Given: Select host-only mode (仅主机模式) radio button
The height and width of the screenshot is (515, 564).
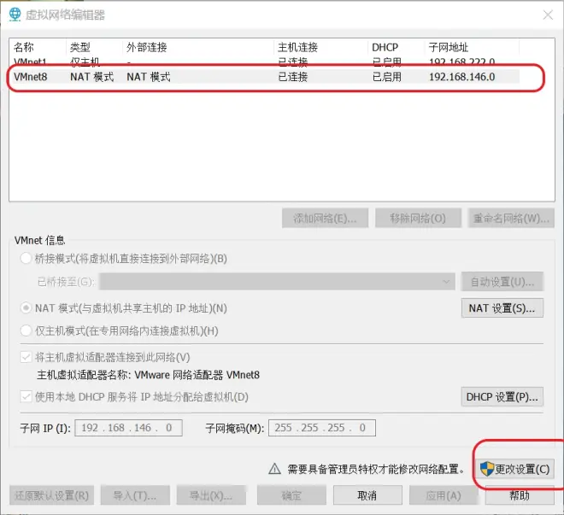Looking at the screenshot, I should pyautogui.click(x=26, y=331).
